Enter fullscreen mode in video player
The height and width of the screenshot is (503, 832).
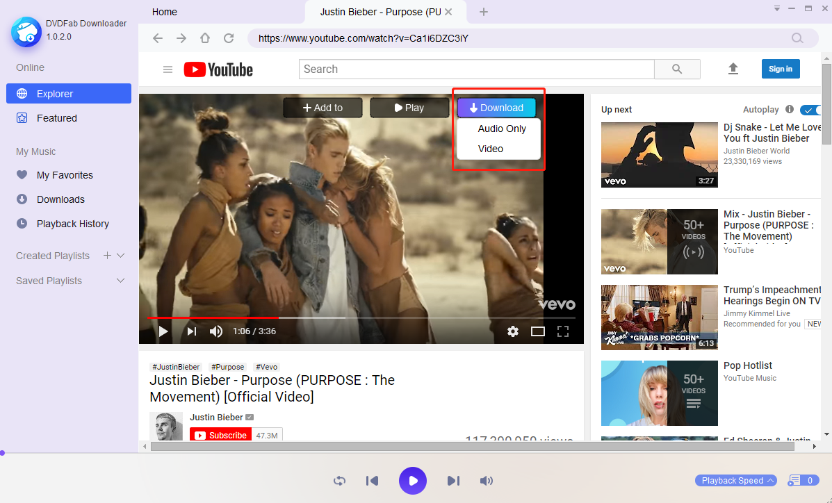[x=563, y=331]
